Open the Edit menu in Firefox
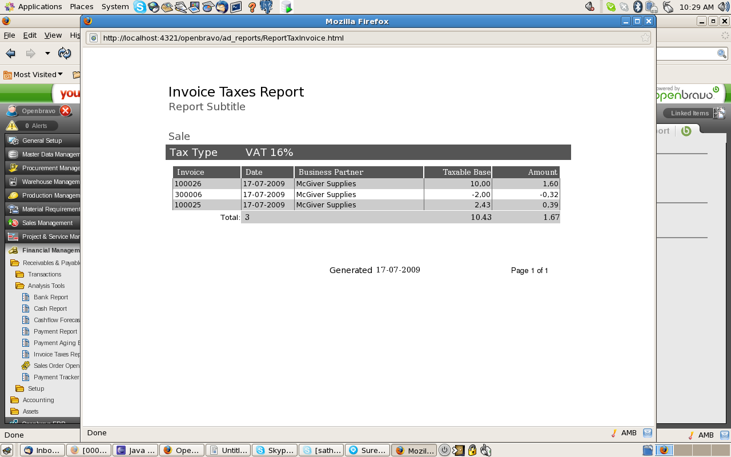Viewport: 731px width, 457px height. [30, 35]
